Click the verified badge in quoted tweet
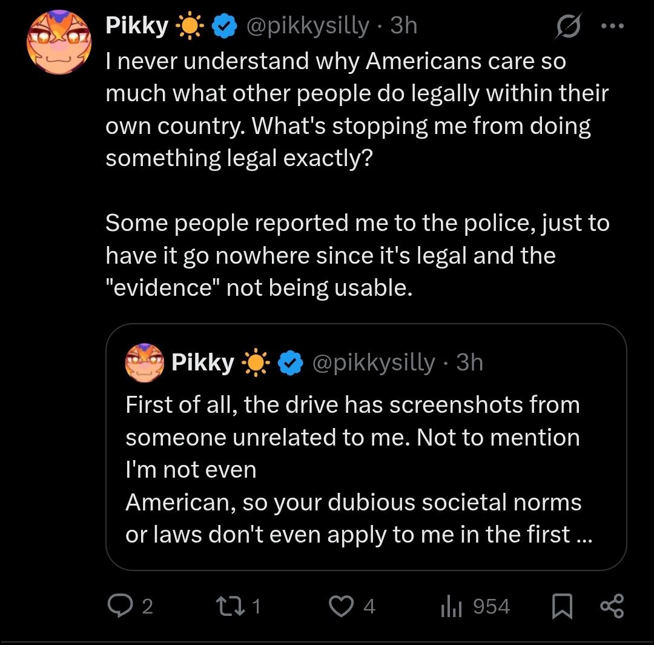 290,363
